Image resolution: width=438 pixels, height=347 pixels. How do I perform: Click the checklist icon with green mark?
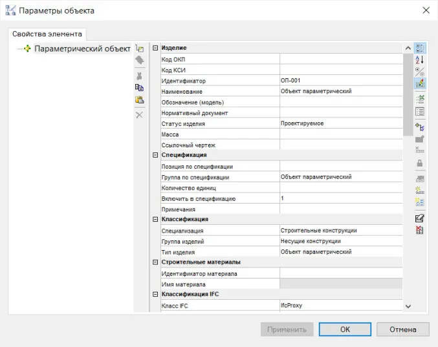419,98
